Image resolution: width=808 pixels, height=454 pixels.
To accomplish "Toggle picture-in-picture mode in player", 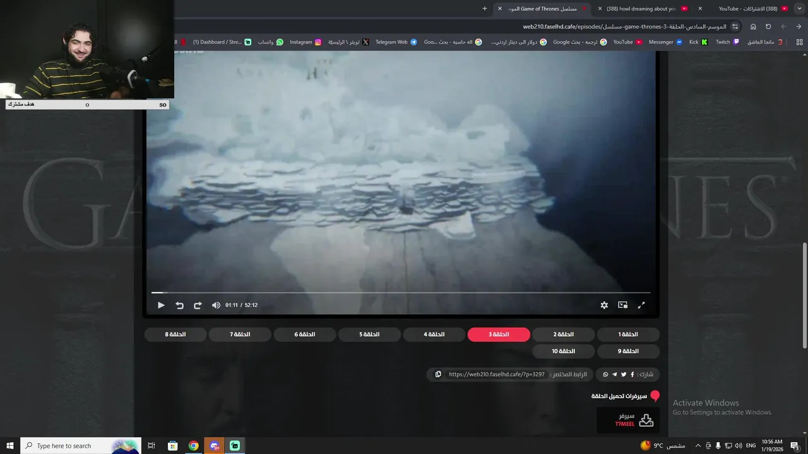I will pyautogui.click(x=622, y=305).
